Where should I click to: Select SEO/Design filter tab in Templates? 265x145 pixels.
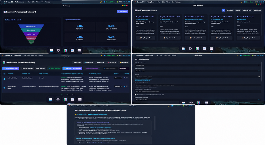tap(230, 10)
